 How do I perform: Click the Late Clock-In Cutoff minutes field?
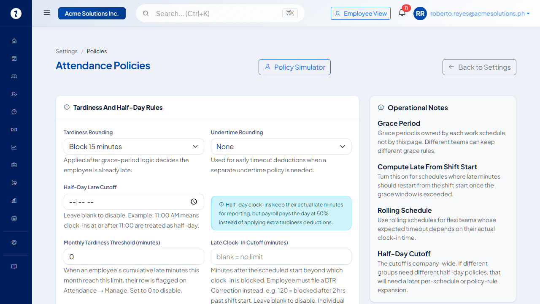coord(281,257)
